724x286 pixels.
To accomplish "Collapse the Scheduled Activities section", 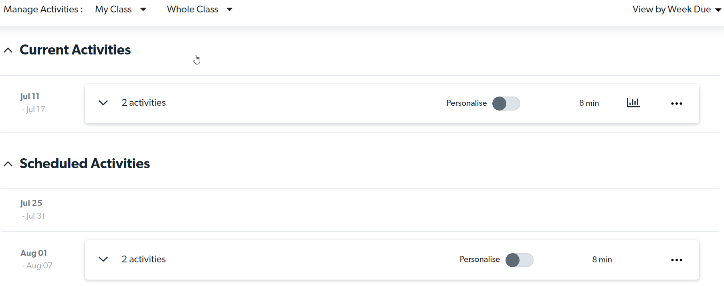I will point(8,164).
